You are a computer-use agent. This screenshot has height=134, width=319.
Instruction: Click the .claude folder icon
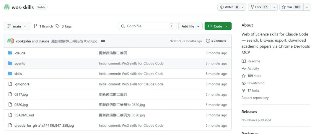coord(10,53)
